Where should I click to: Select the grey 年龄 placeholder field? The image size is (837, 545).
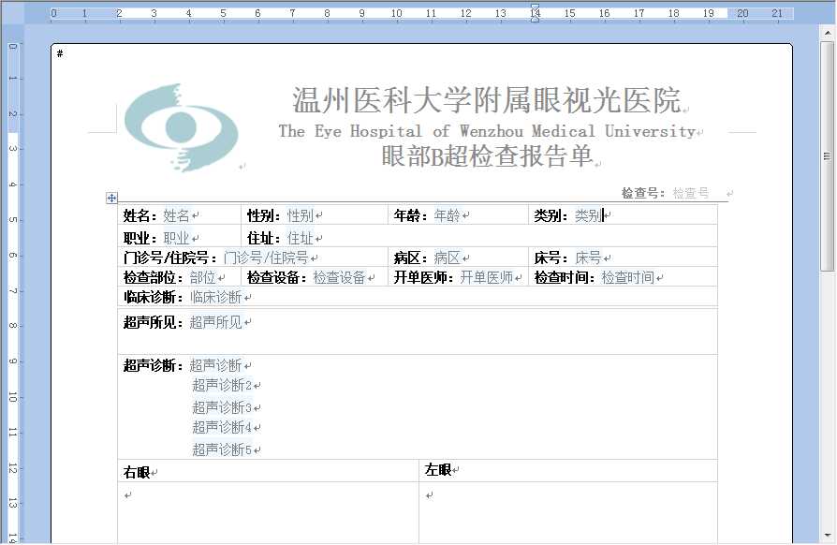[x=447, y=215]
